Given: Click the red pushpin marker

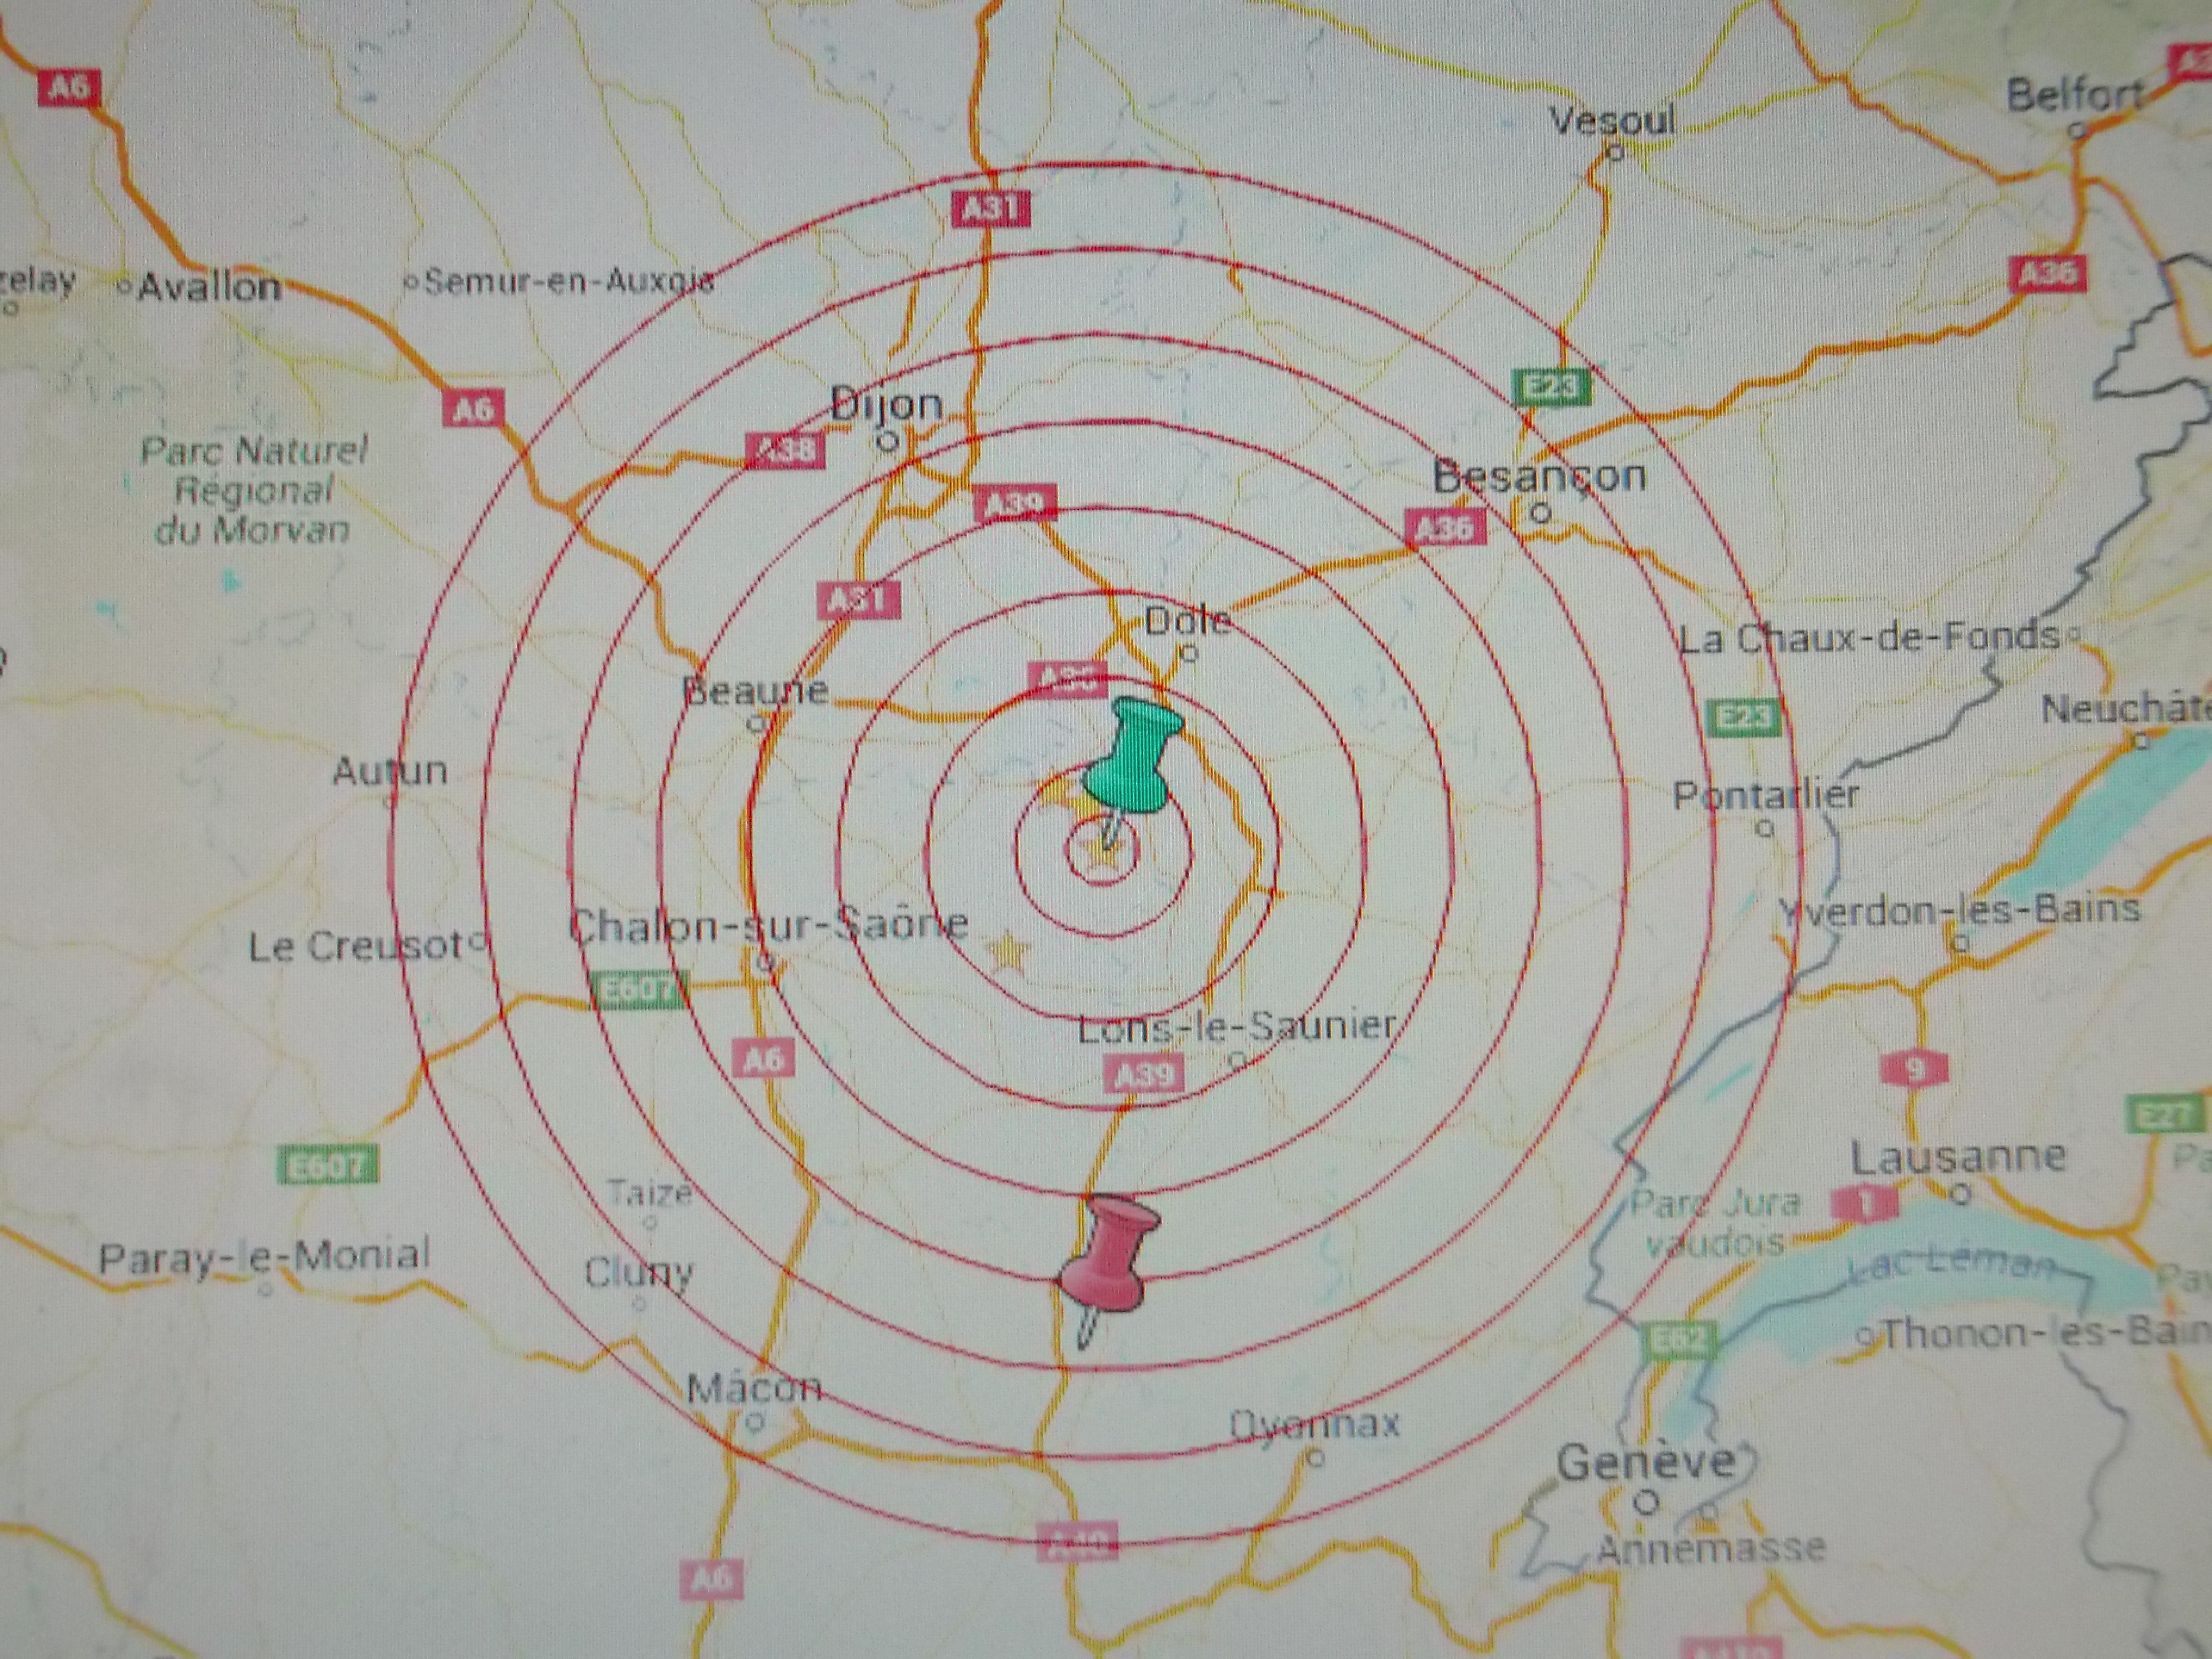Looking at the screenshot, I should pos(1110,1270).
